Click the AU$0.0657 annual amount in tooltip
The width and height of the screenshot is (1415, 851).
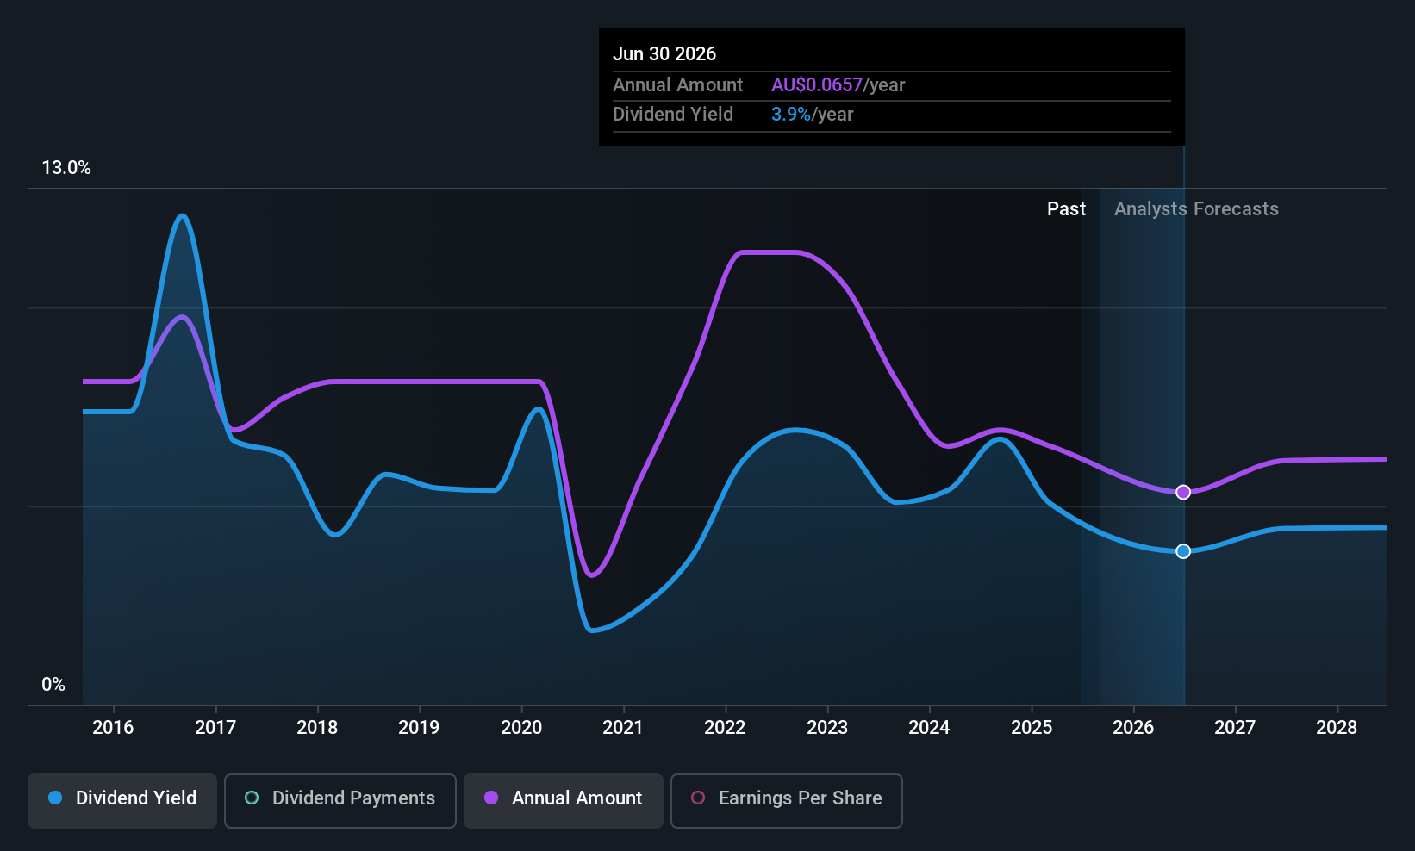pos(817,84)
